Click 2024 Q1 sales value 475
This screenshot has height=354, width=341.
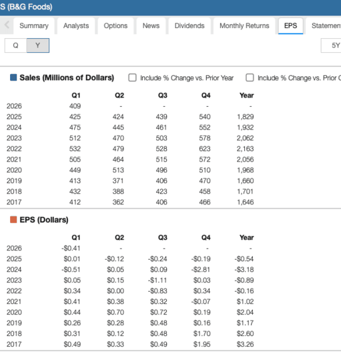tap(75, 128)
